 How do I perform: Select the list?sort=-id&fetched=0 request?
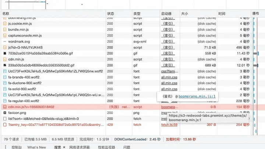(x=126, y=119)
